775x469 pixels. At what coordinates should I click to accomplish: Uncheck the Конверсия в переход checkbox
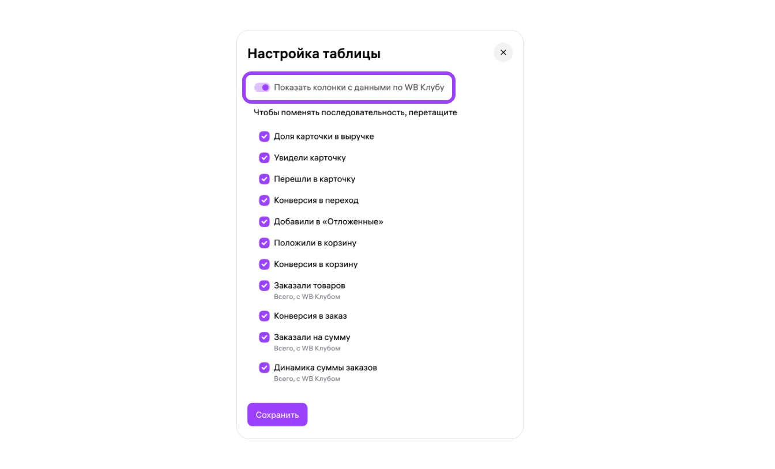(264, 201)
